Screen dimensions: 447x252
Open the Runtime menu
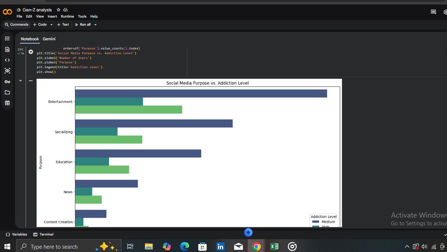tap(67, 16)
